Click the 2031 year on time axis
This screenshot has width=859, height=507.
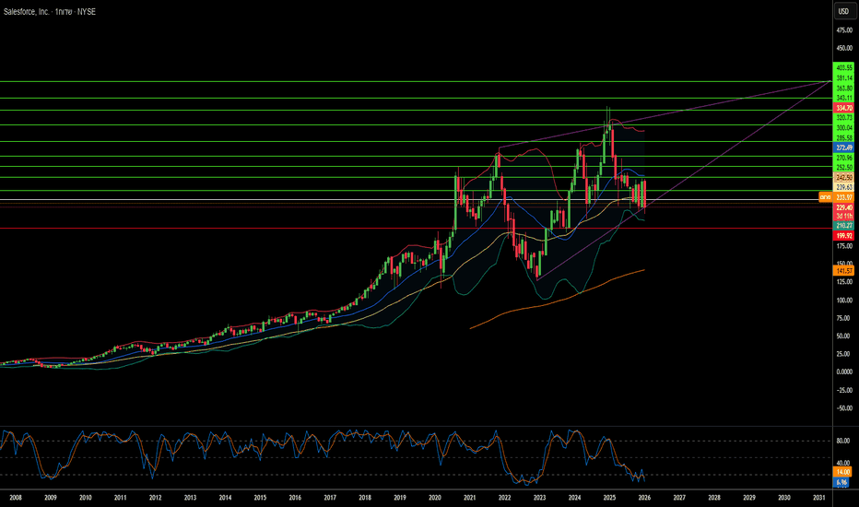click(x=819, y=498)
